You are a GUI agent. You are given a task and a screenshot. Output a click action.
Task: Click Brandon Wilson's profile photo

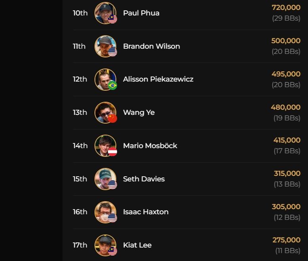tap(105, 46)
